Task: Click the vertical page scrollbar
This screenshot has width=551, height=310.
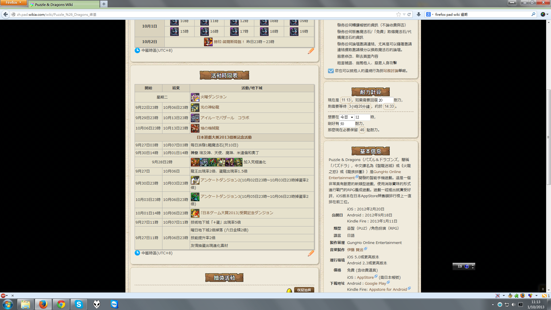Action: 548,138
